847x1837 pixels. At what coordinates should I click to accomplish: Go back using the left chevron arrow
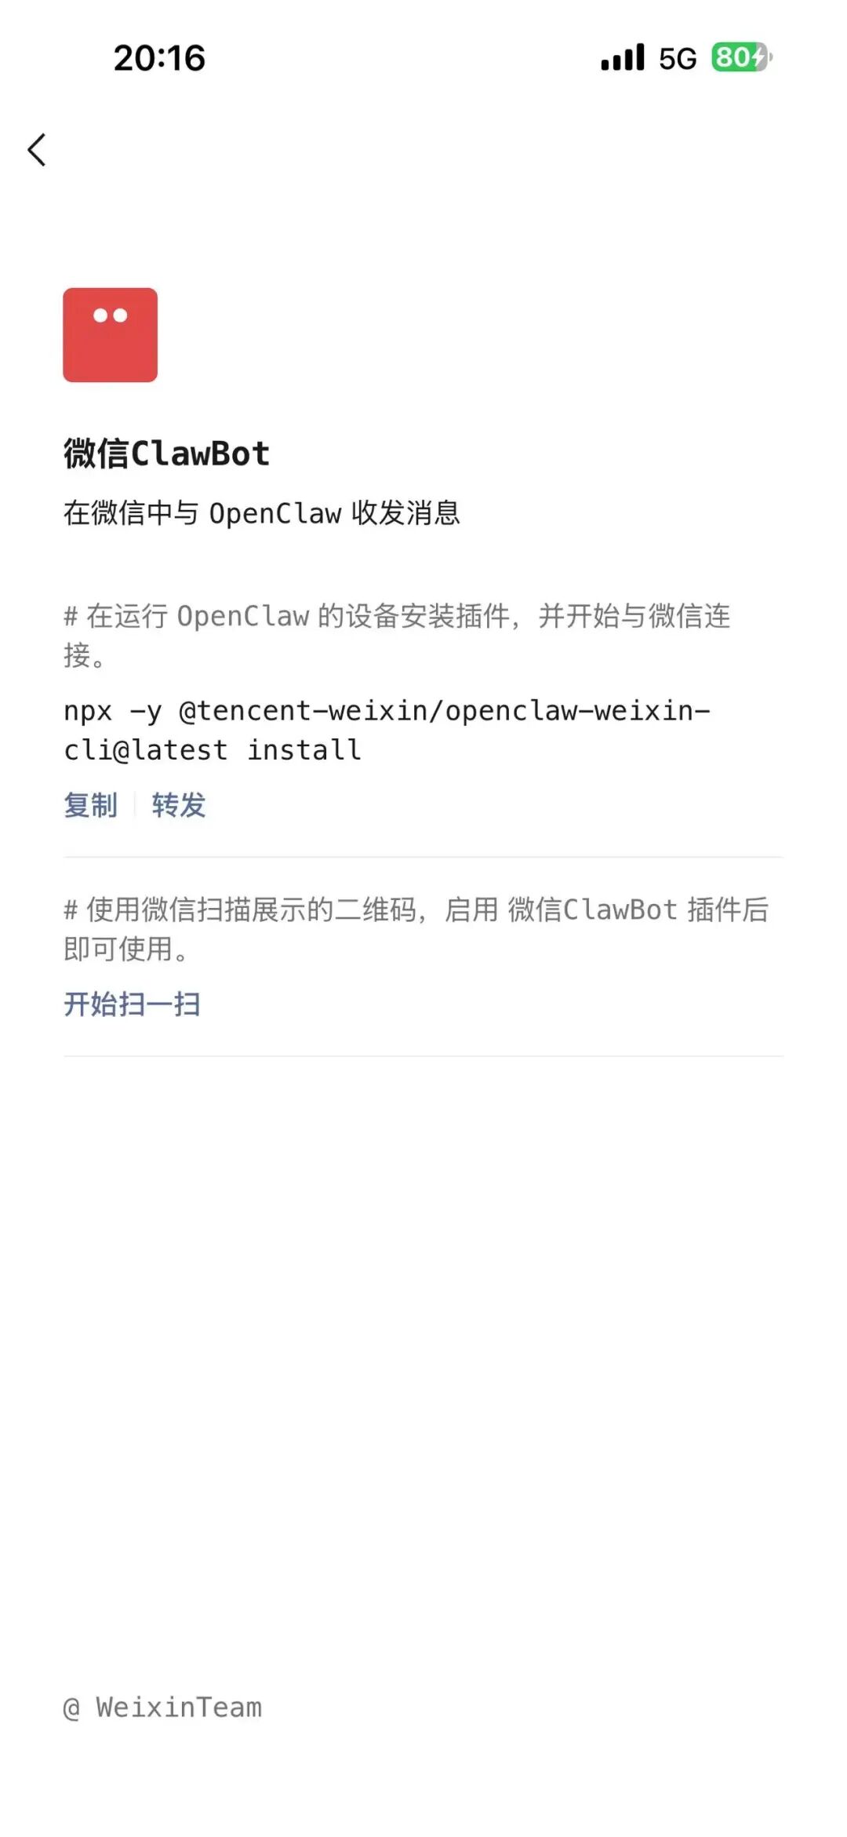point(37,149)
